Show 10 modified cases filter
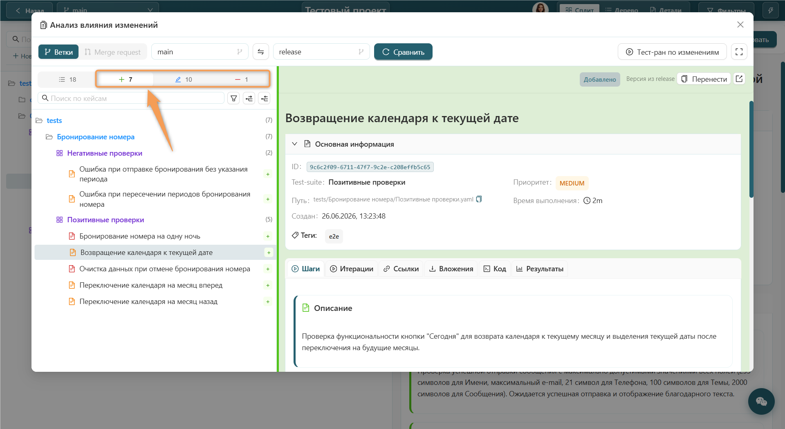The image size is (785, 429). (184, 79)
